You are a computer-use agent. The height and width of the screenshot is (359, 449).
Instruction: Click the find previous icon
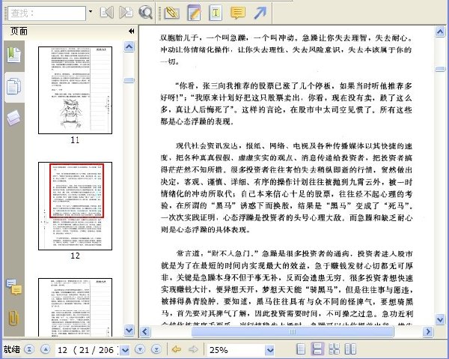coord(107,13)
